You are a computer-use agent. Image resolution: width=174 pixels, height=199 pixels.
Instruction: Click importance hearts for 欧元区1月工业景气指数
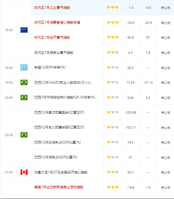click(113, 7)
